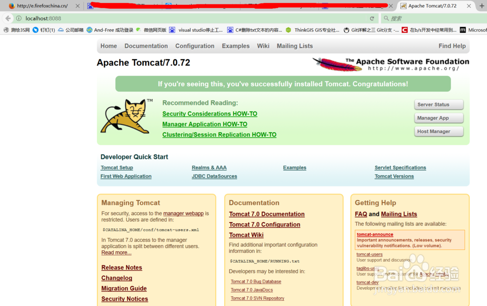Open the Examples quick start link
The height and width of the screenshot is (306, 487).
295,168
